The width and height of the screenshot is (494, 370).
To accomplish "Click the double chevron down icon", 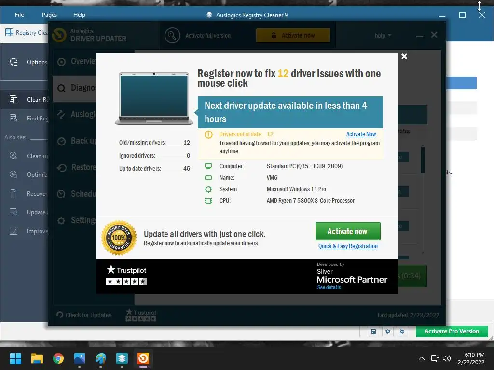I will click(x=402, y=331).
